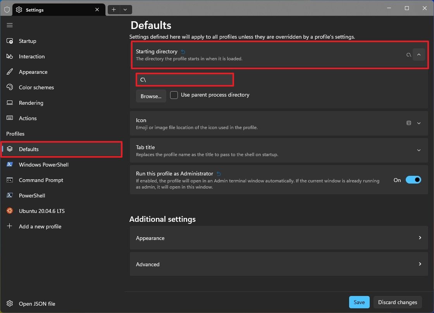Save the current settings
Viewport: 434px width, 313px height.
click(359, 302)
